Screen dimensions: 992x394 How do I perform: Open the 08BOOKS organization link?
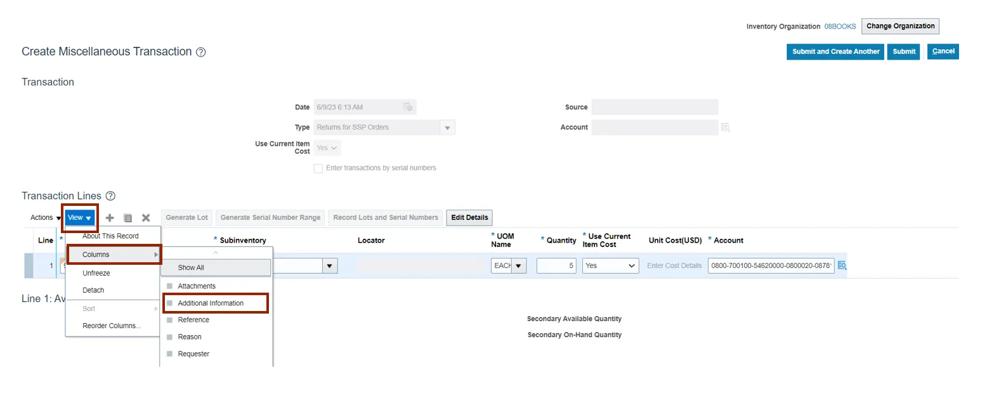[840, 27]
